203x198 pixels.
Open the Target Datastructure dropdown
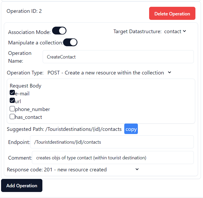[x=175, y=31]
